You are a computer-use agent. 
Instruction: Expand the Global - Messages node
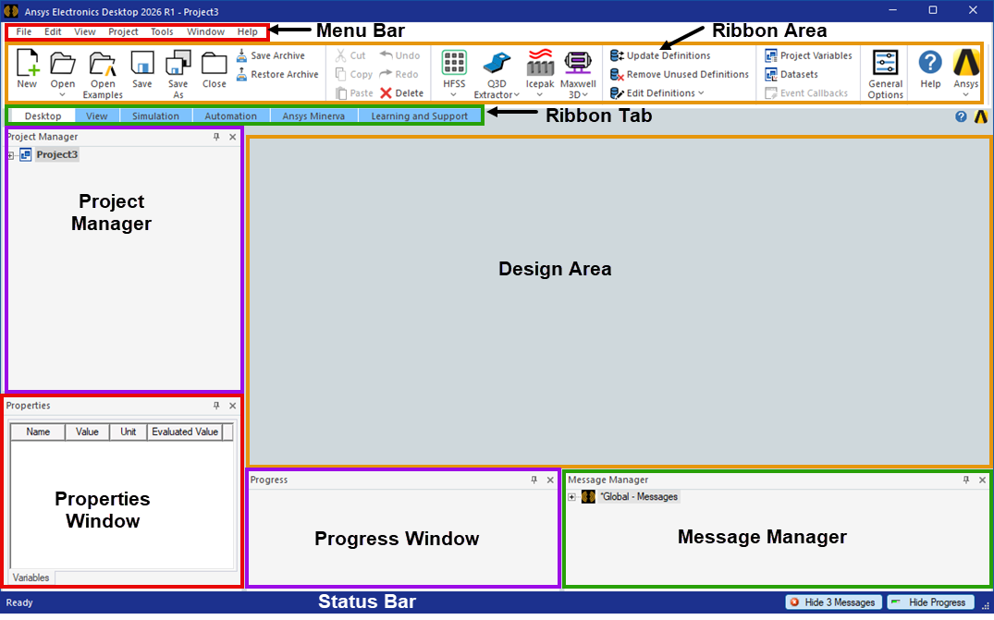pyautogui.click(x=571, y=497)
